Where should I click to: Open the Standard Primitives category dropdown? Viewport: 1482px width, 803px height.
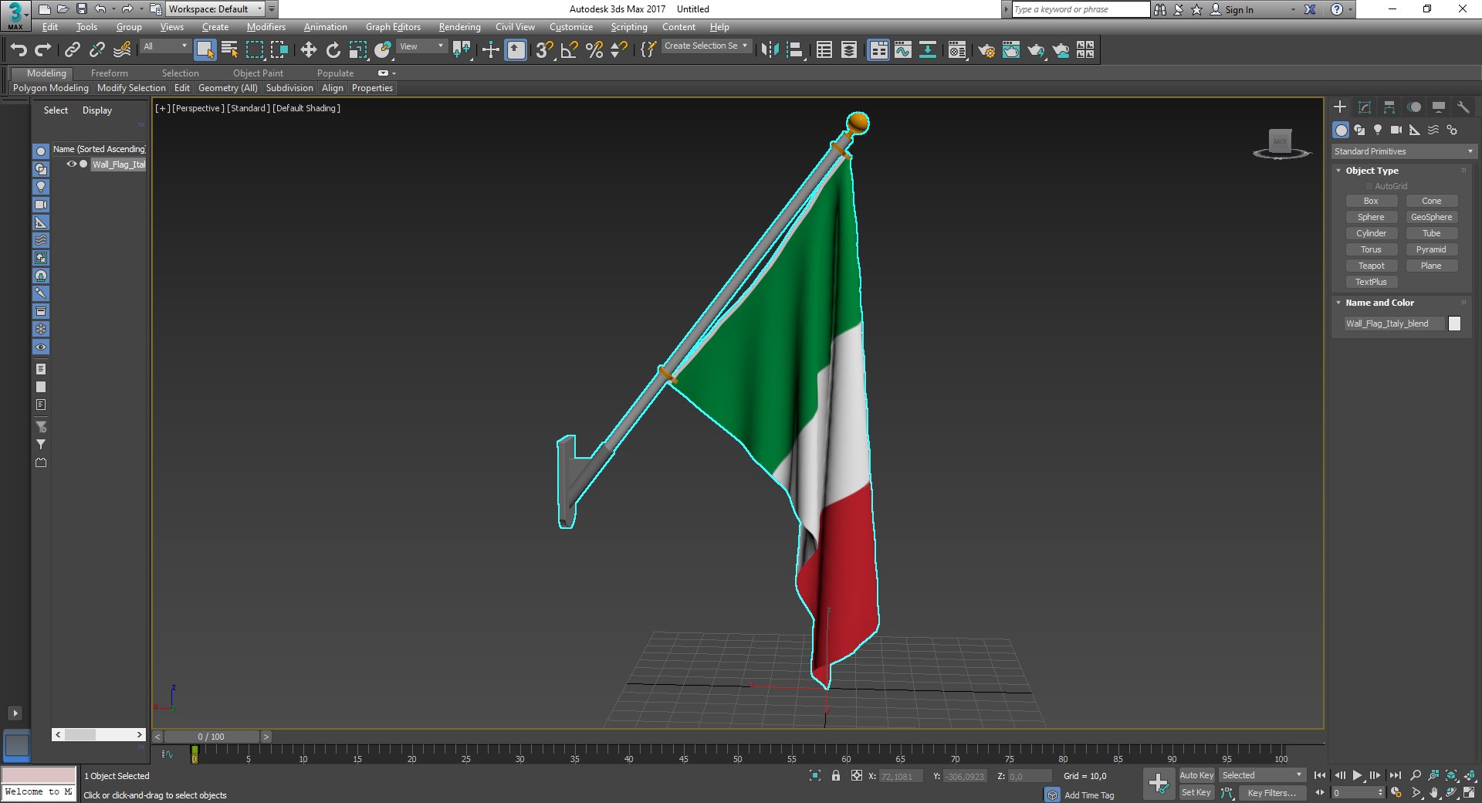(x=1403, y=151)
